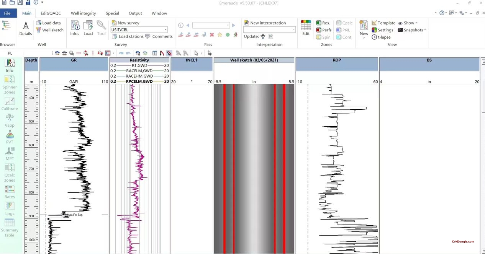Open survey Comments

pyautogui.click(x=159, y=36)
